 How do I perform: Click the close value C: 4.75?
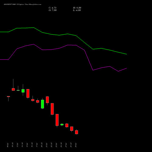53,8
